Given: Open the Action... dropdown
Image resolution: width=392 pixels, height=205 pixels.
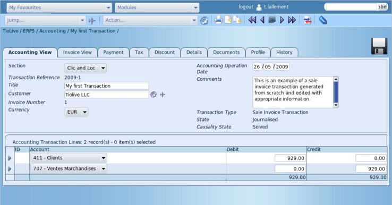Looking at the screenshot, I should pos(150,20).
